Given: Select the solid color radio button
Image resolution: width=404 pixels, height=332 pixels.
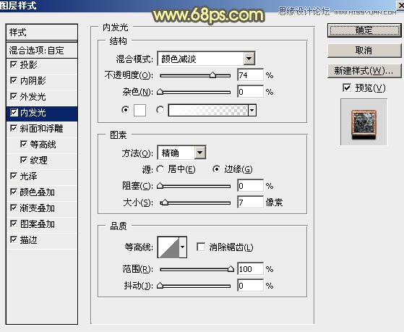Looking at the screenshot, I should click(125, 110).
